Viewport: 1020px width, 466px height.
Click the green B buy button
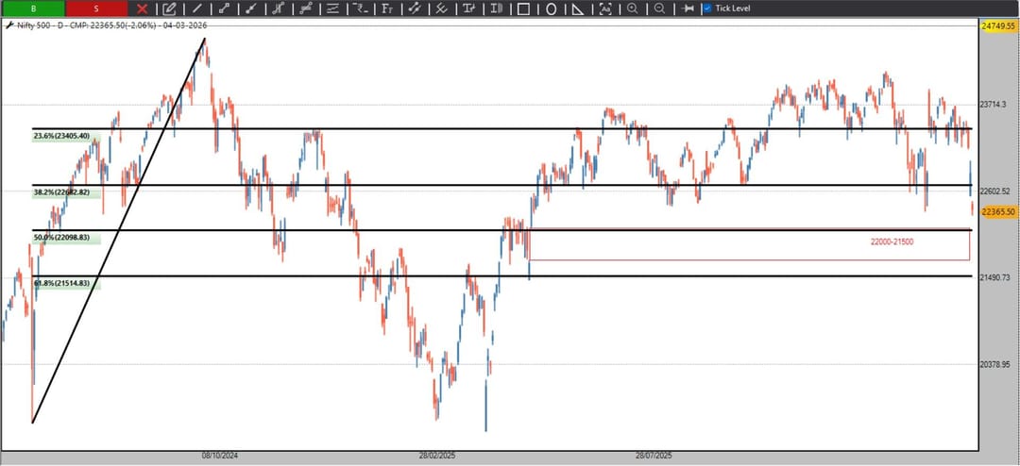32,8
